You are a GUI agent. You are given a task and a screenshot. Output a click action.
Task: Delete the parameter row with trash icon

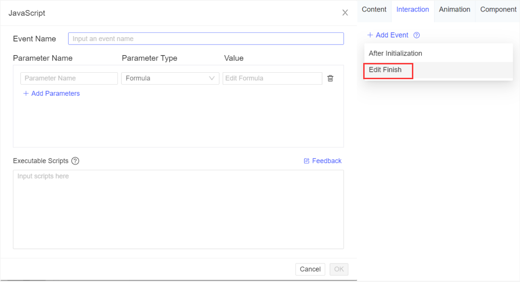330,78
